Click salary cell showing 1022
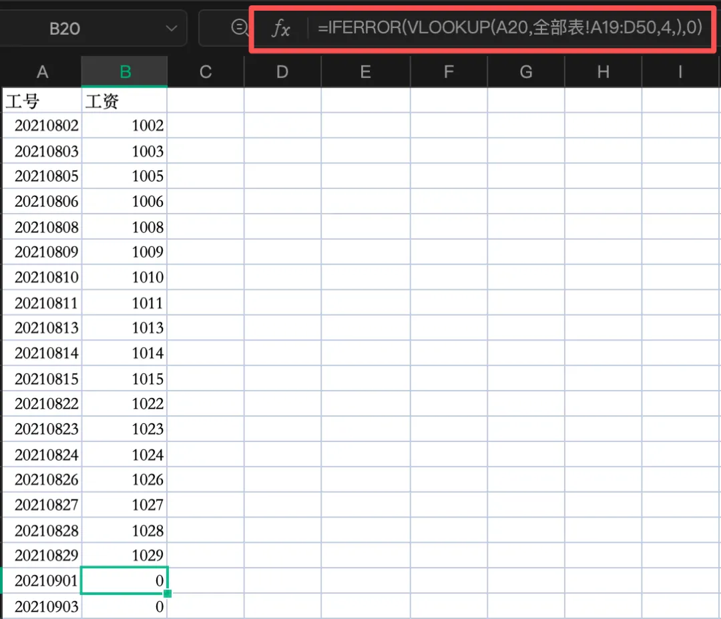The width and height of the screenshot is (721, 619). tap(125, 403)
